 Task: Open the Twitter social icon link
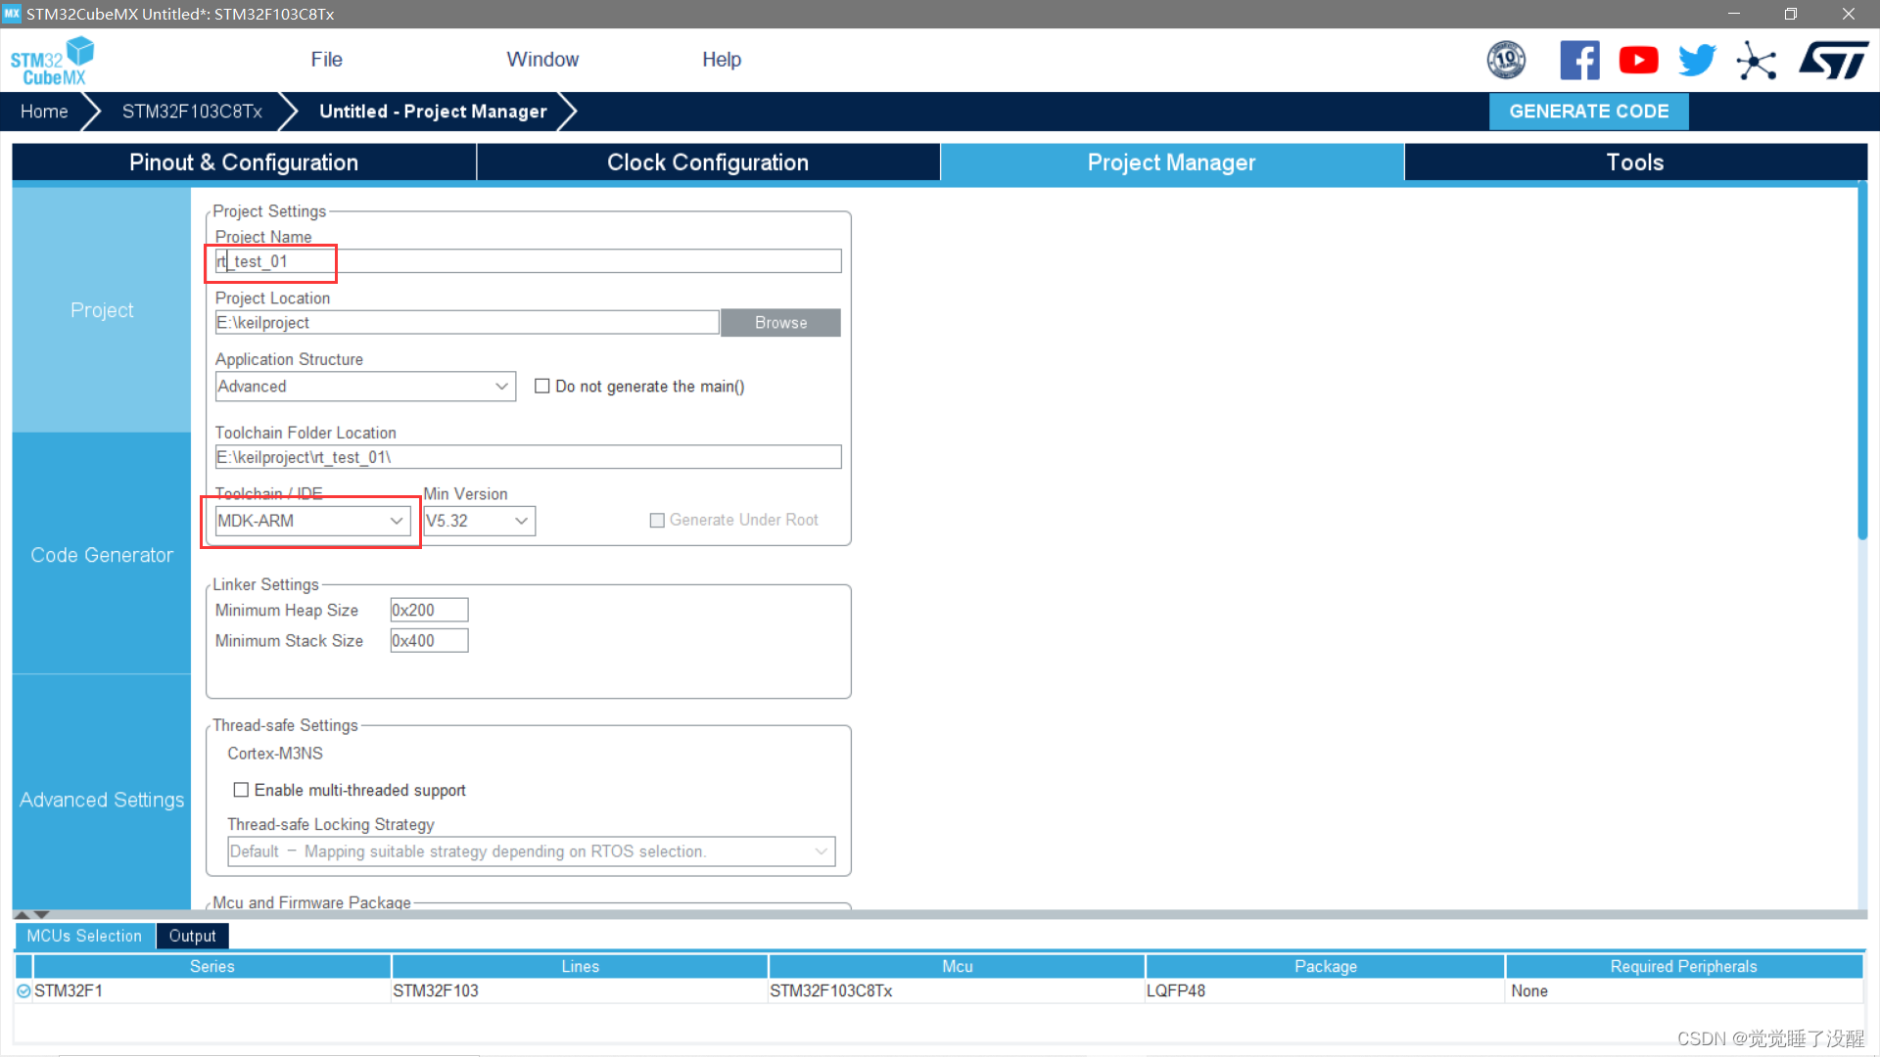(x=1695, y=60)
